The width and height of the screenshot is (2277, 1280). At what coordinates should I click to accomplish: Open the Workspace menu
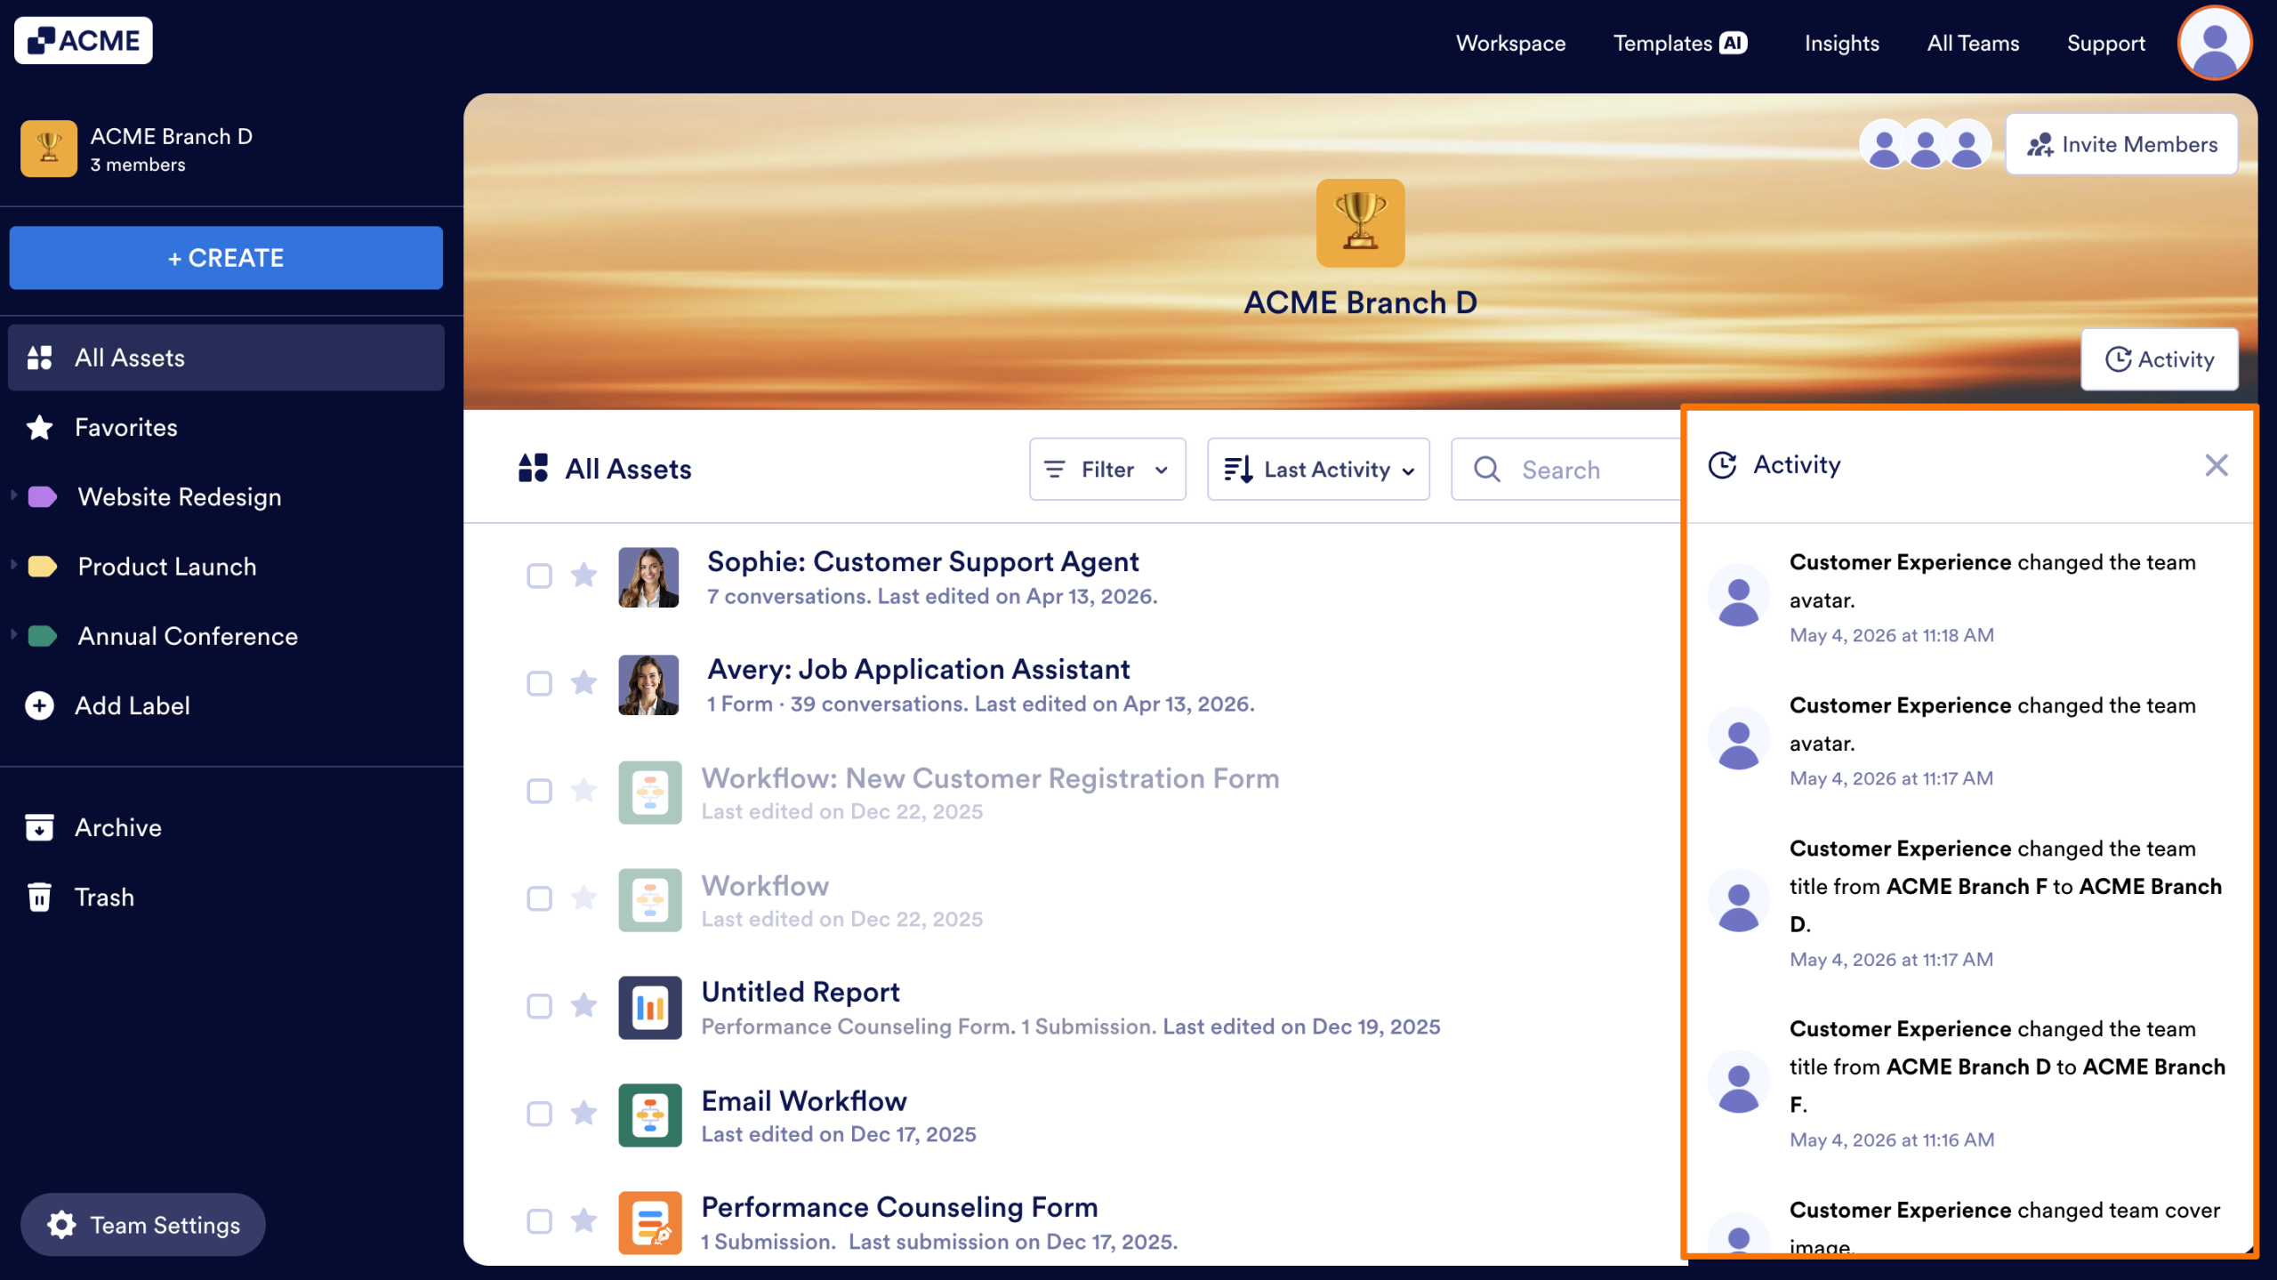tap(1510, 43)
